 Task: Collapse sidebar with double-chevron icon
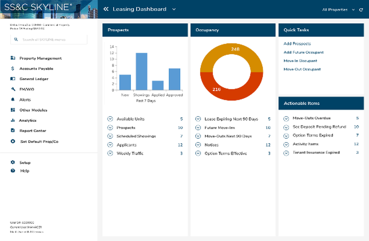coord(106,9)
